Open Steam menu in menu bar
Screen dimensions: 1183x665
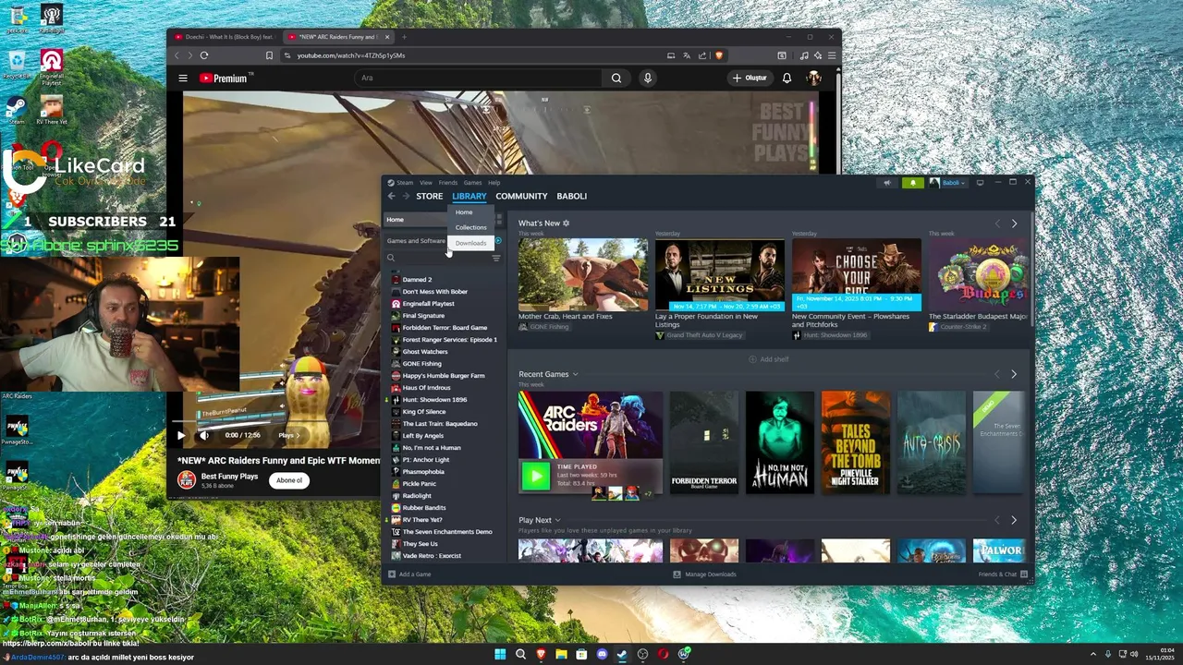pyautogui.click(x=405, y=183)
